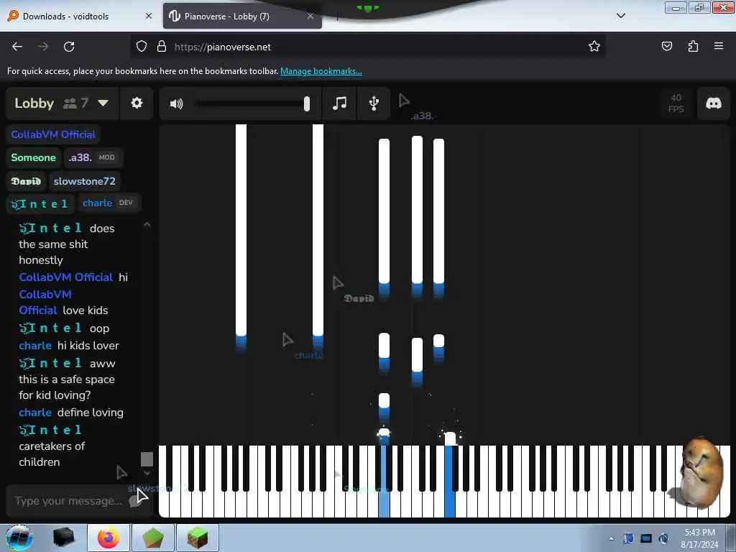736x552 pixels.
Task: Select moderator .a38. in user list
Action: coord(93,157)
